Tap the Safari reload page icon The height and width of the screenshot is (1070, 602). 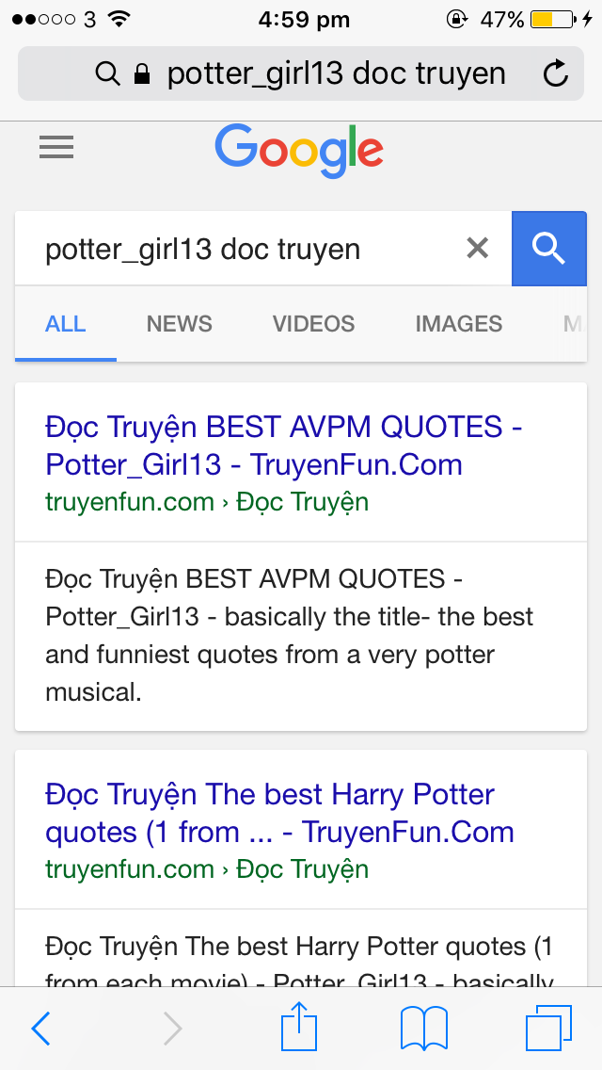point(556,73)
